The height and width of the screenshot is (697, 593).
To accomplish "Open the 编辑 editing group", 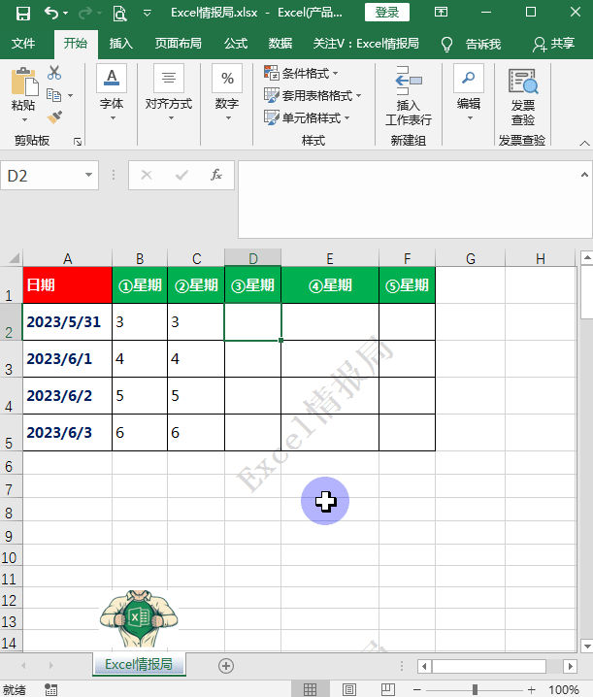I will 469,93.
